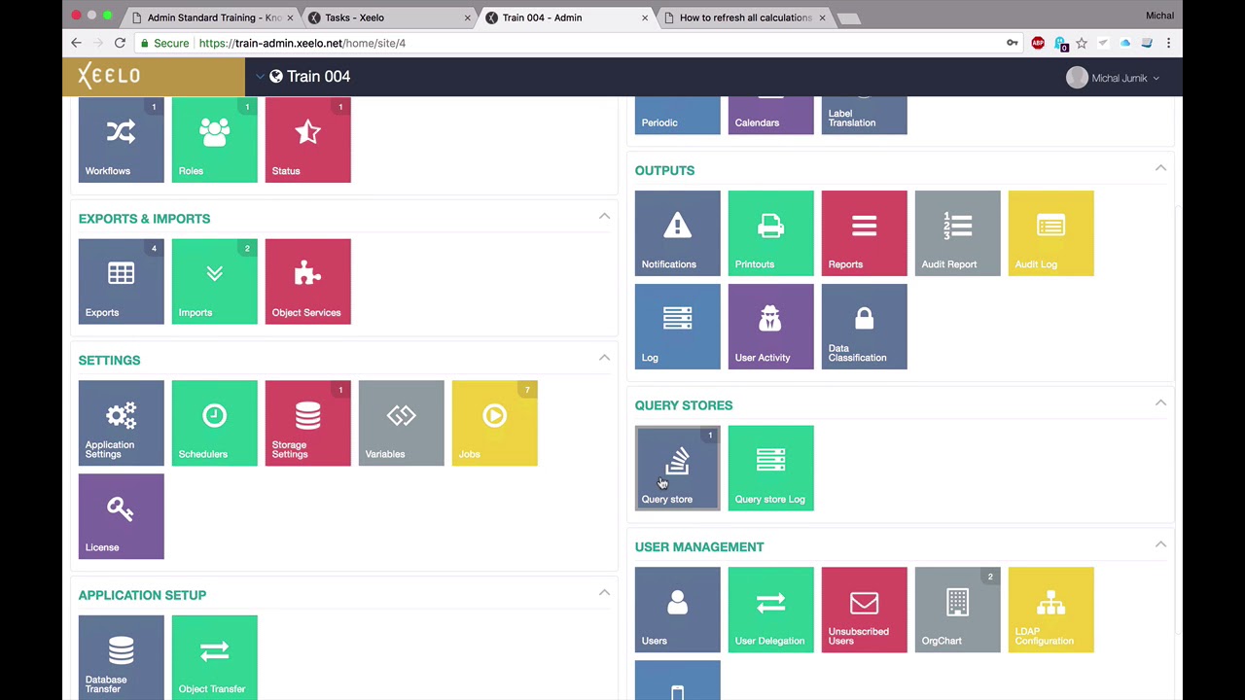The height and width of the screenshot is (700, 1245).
Task: Open the Audit Log tile
Action: pyautogui.click(x=1050, y=233)
